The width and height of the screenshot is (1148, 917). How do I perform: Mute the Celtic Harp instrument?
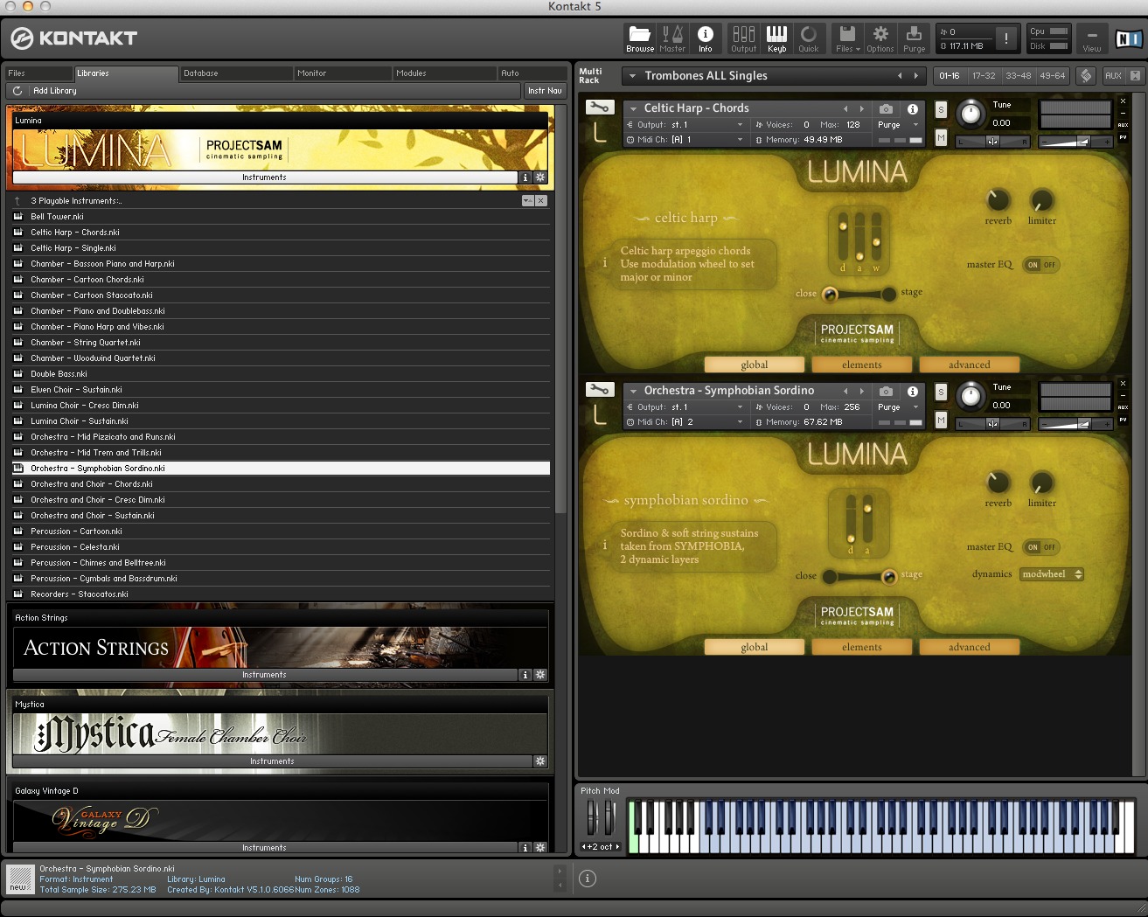941,137
